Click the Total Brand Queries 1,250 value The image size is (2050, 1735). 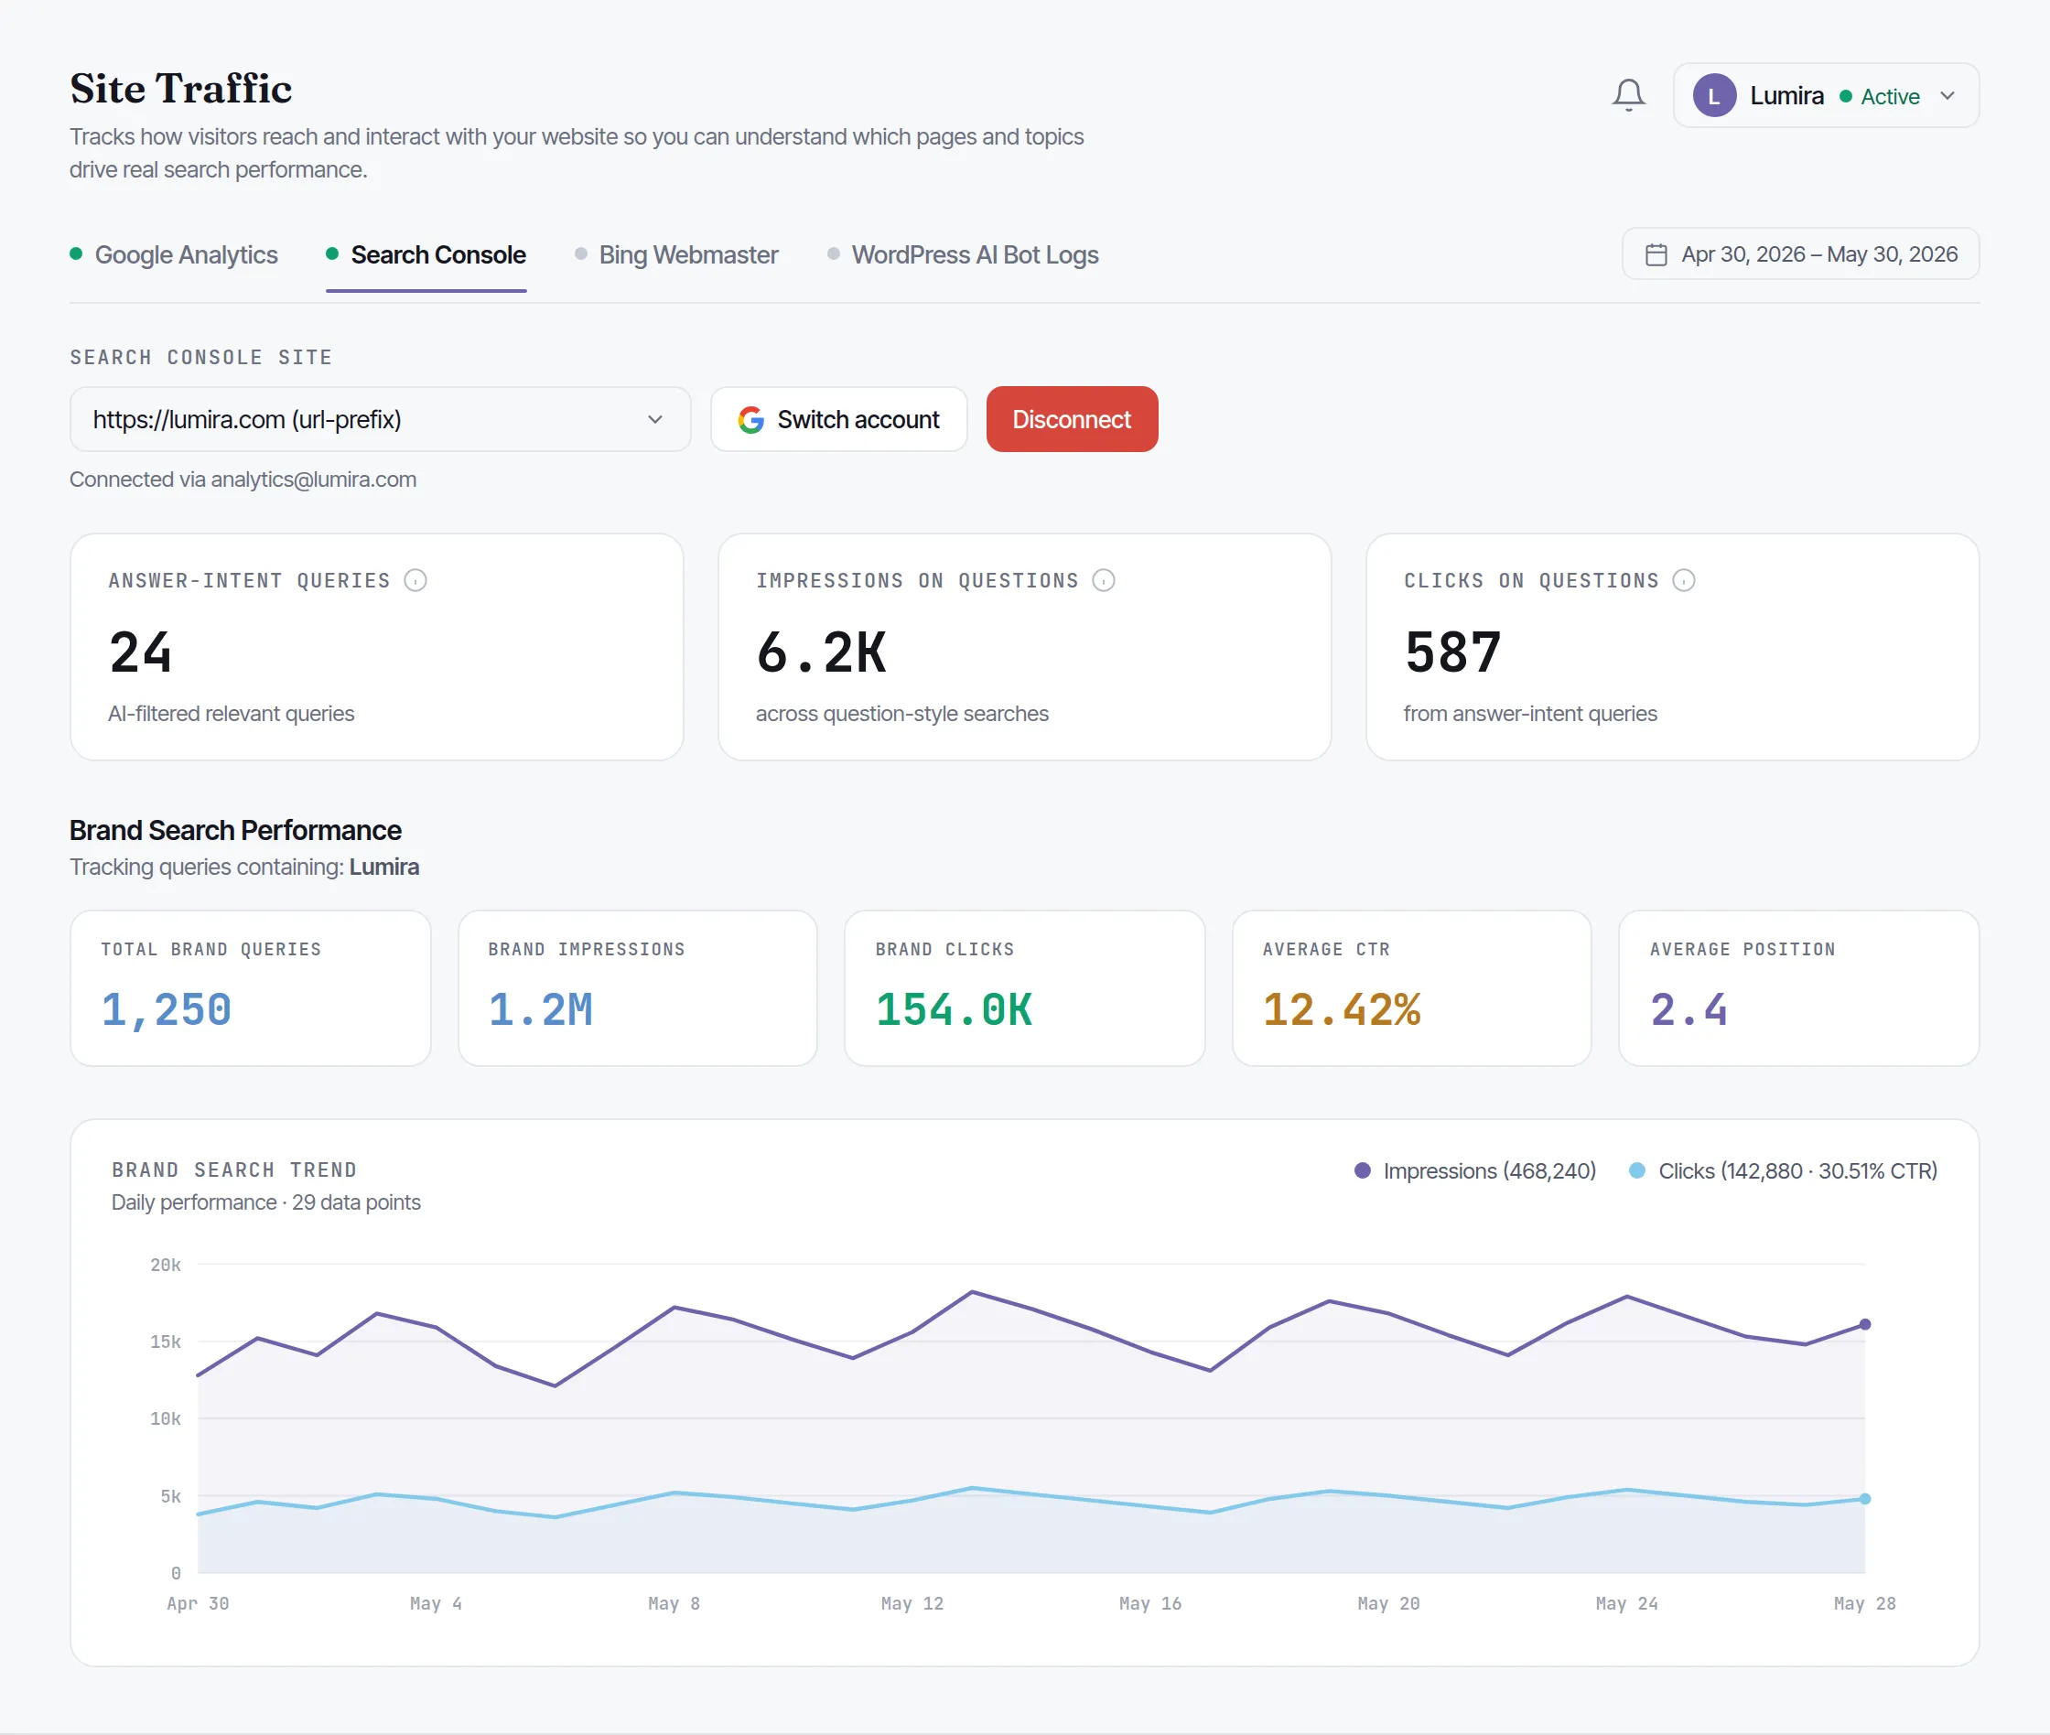tap(167, 1009)
